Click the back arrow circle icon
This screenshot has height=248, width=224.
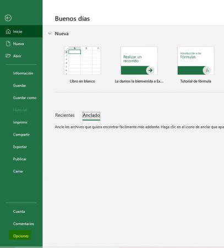[x=8, y=18]
